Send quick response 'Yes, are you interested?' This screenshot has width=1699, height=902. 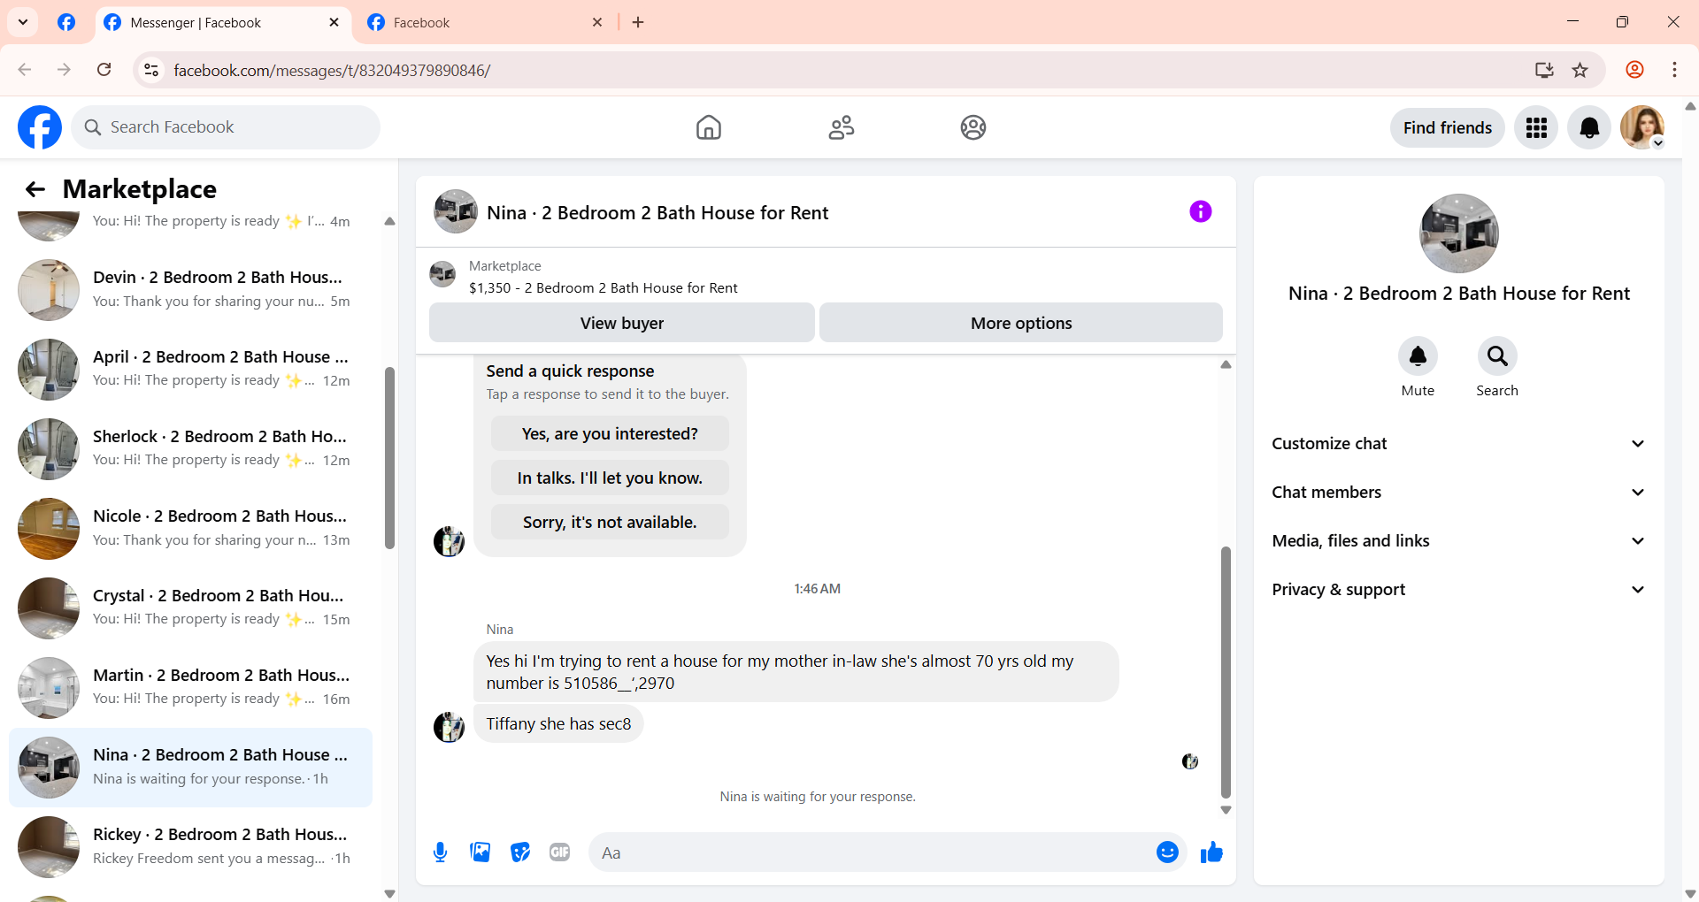point(610,434)
